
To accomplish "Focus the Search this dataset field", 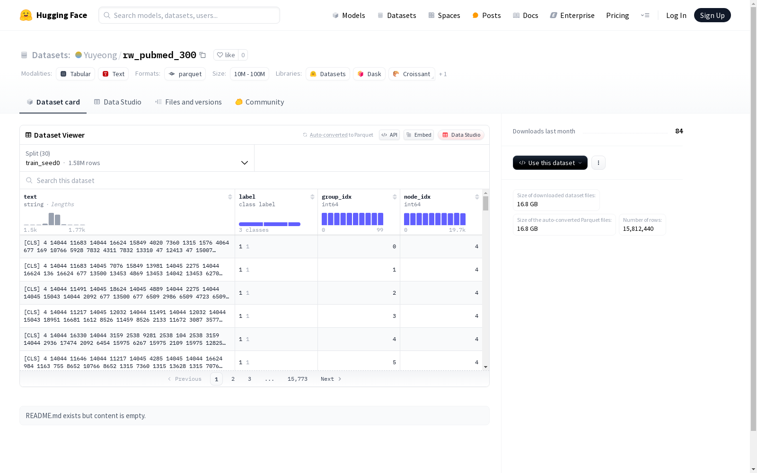I will click(255, 180).
